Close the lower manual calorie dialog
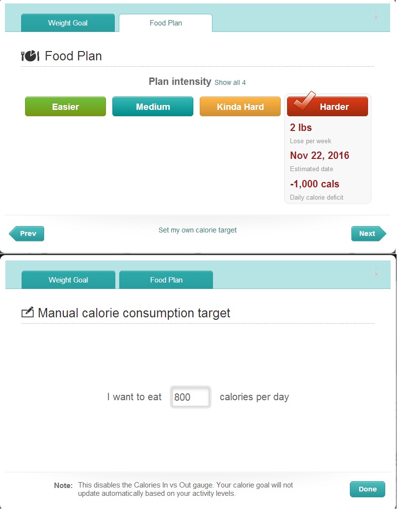397x514 pixels. pyautogui.click(x=376, y=274)
